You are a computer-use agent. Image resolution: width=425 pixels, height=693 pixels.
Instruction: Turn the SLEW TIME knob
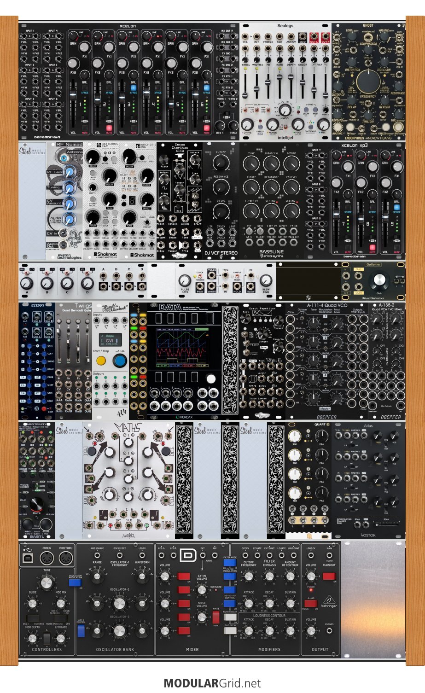[x=266, y=281]
